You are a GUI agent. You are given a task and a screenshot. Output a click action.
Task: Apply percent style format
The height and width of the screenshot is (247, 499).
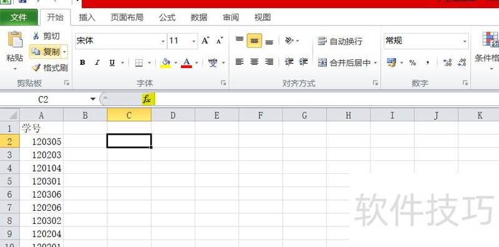click(x=412, y=63)
